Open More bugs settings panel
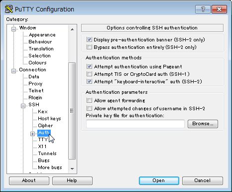This screenshot has height=192, width=232. [x=50, y=168]
